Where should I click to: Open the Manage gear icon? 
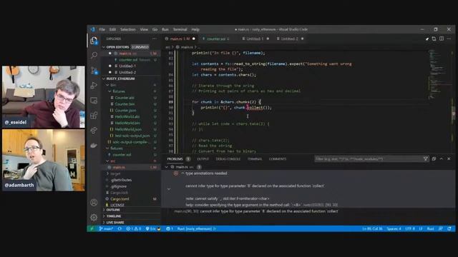[94, 217]
